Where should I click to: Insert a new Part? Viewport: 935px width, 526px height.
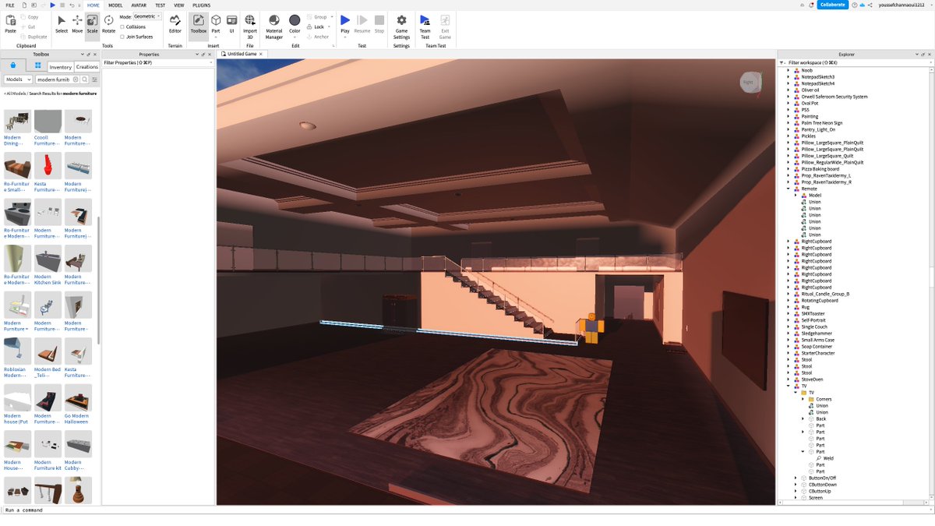pos(216,24)
